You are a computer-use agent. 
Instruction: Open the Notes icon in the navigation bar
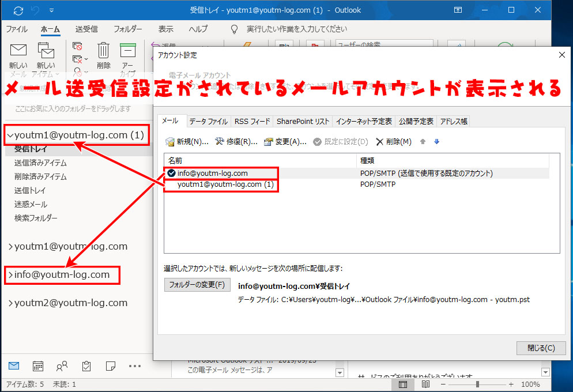coord(110,365)
